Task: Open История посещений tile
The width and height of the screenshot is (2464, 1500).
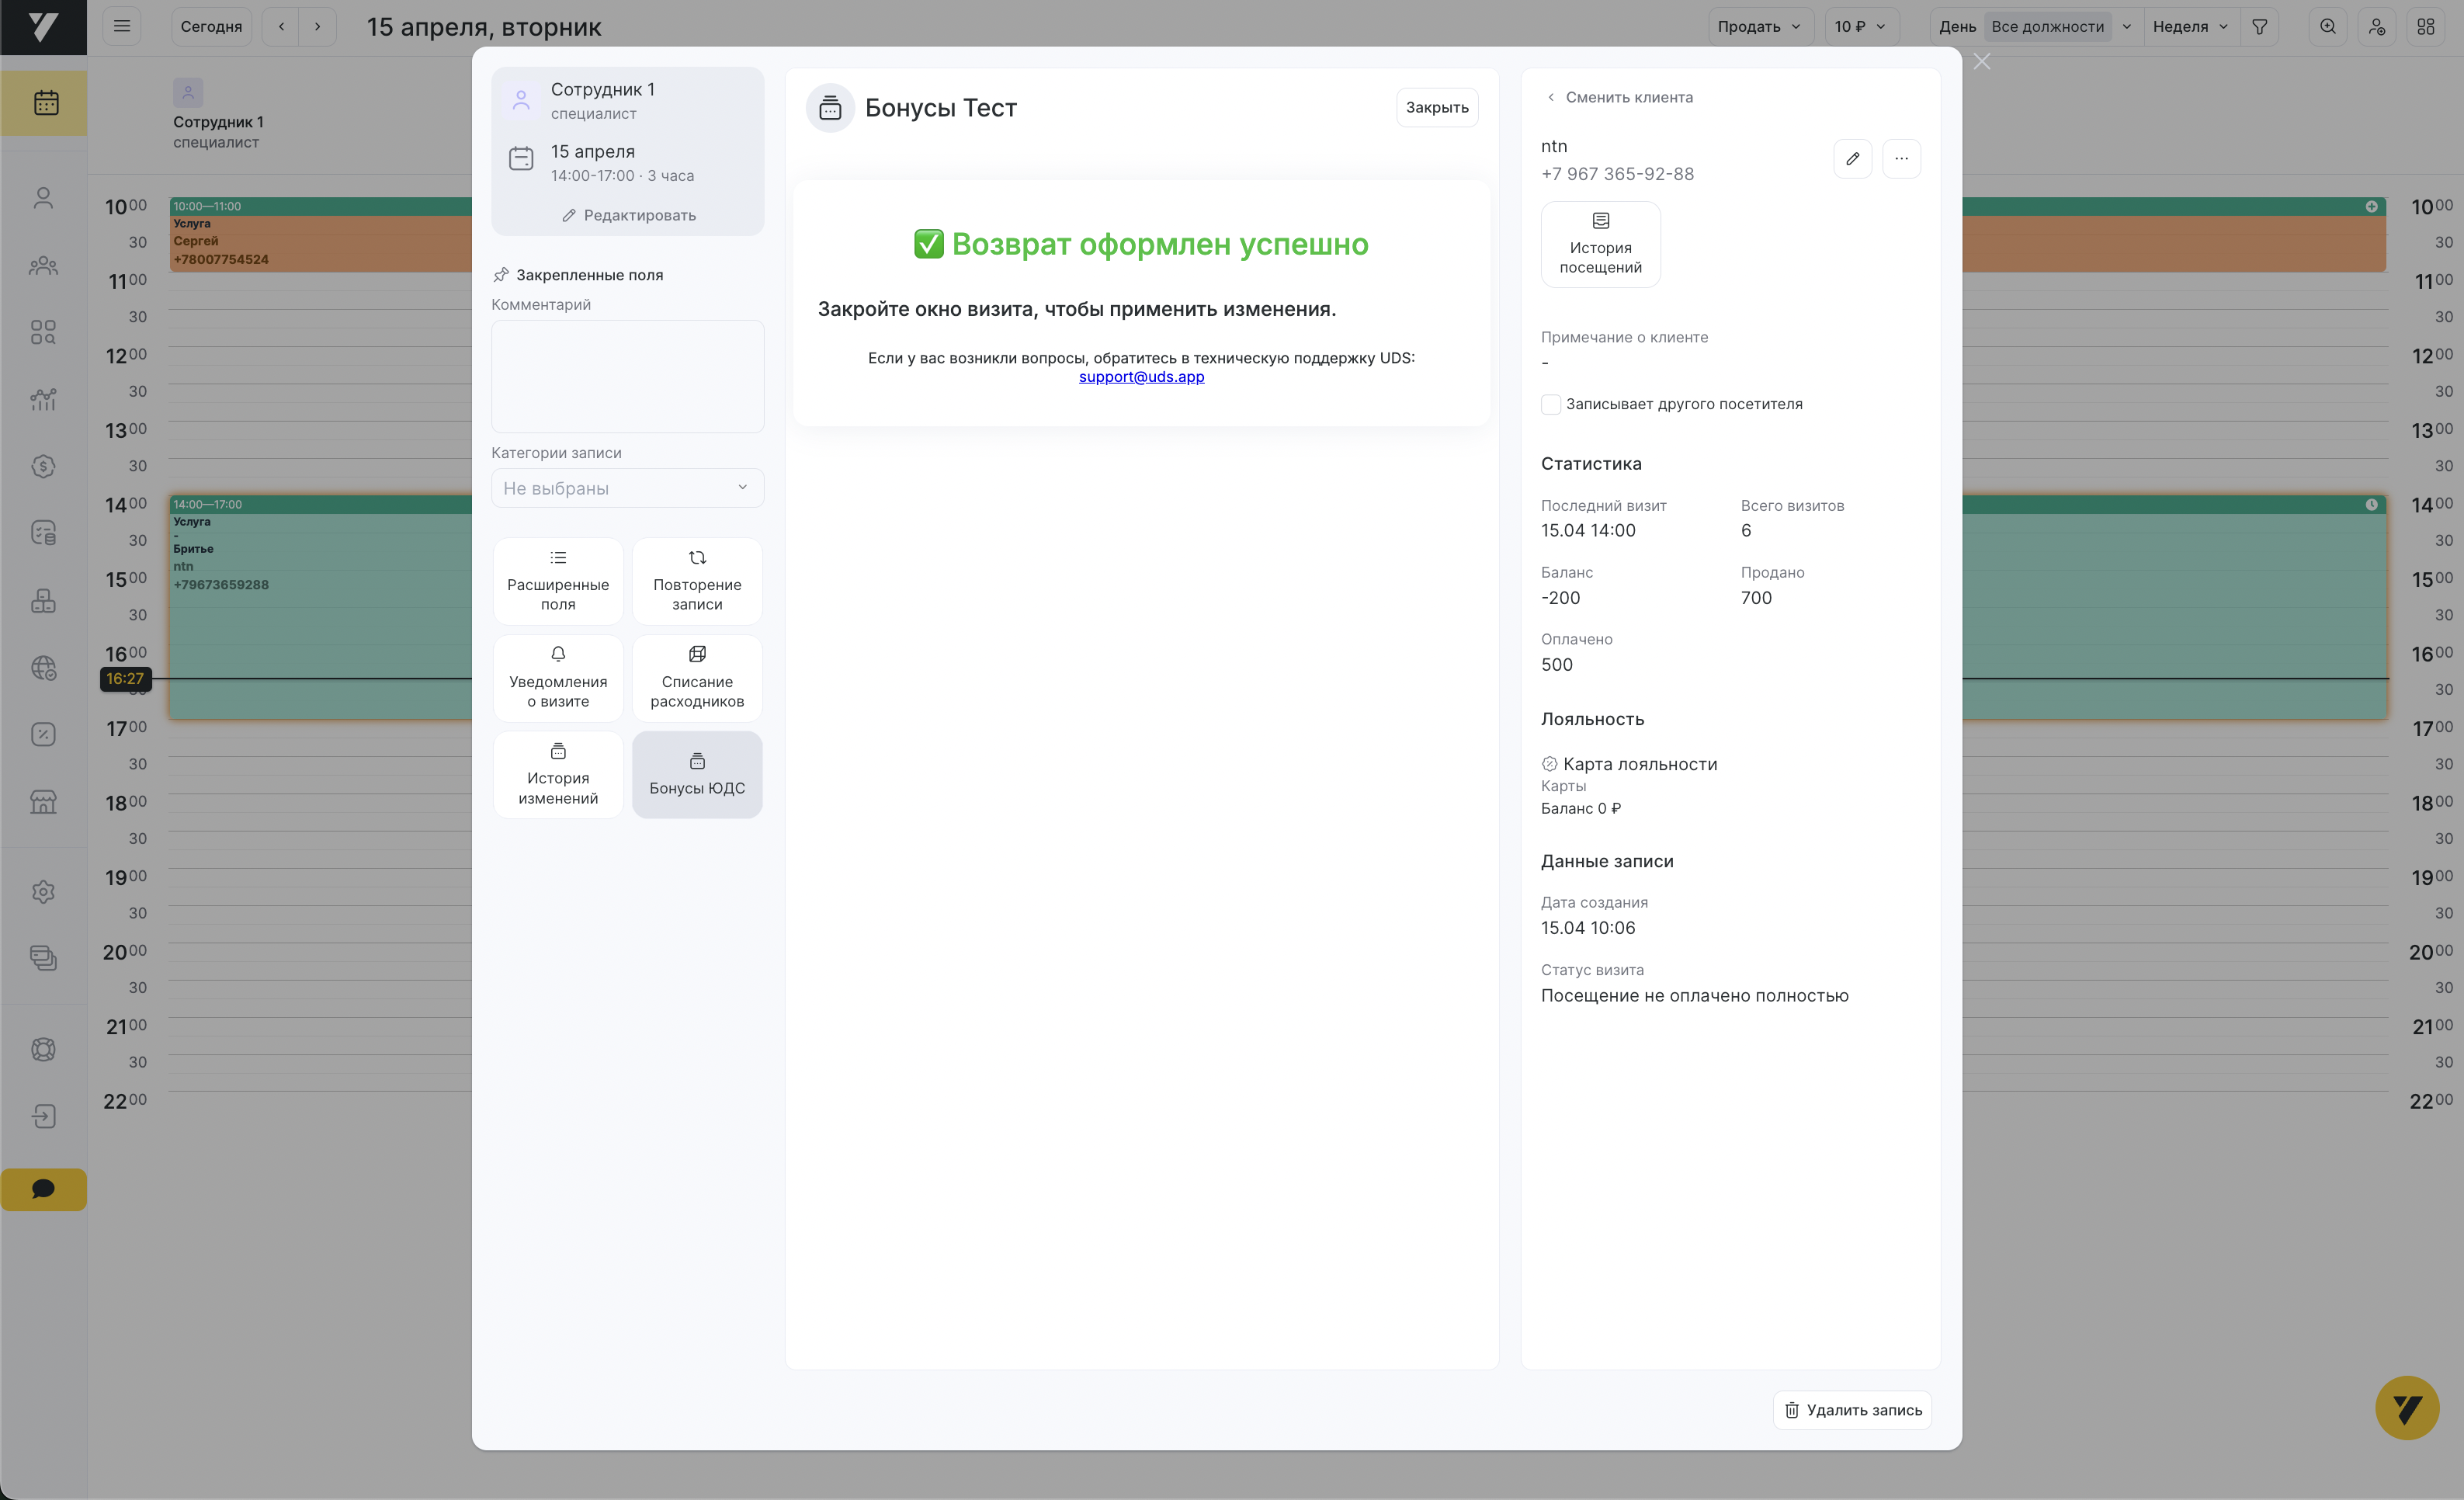Action: [x=1600, y=244]
